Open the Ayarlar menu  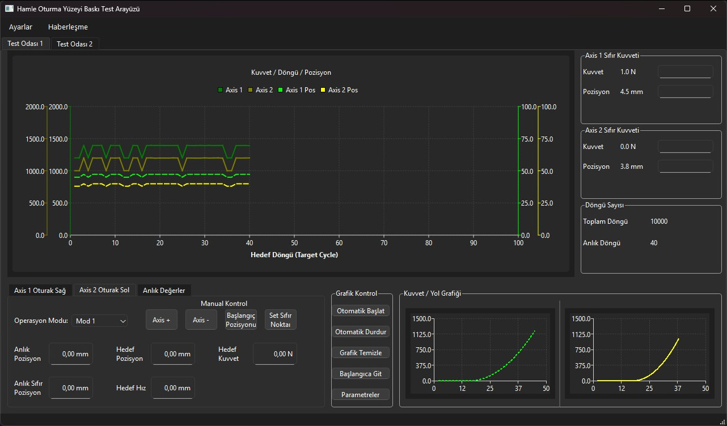click(20, 27)
